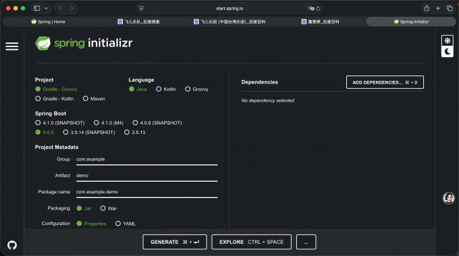Click the floating avatar assistant icon
Viewport: 459px width, 256px height.
click(x=448, y=198)
